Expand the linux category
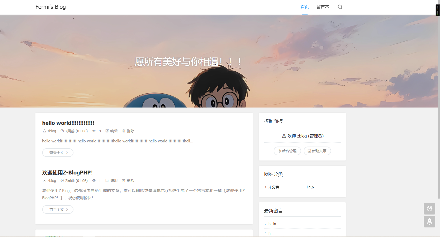 pyautogui.click(x=310, y=187)
